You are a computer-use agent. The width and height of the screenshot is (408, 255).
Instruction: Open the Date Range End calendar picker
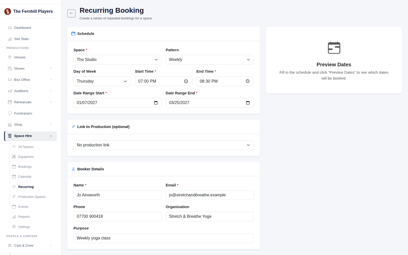[x=248, y=103]
